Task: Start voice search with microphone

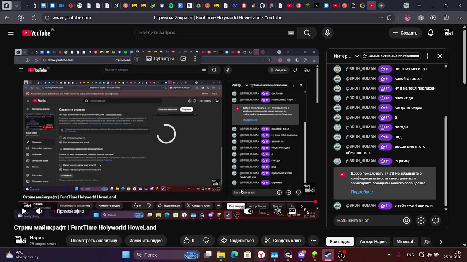Action: (328, 33)
